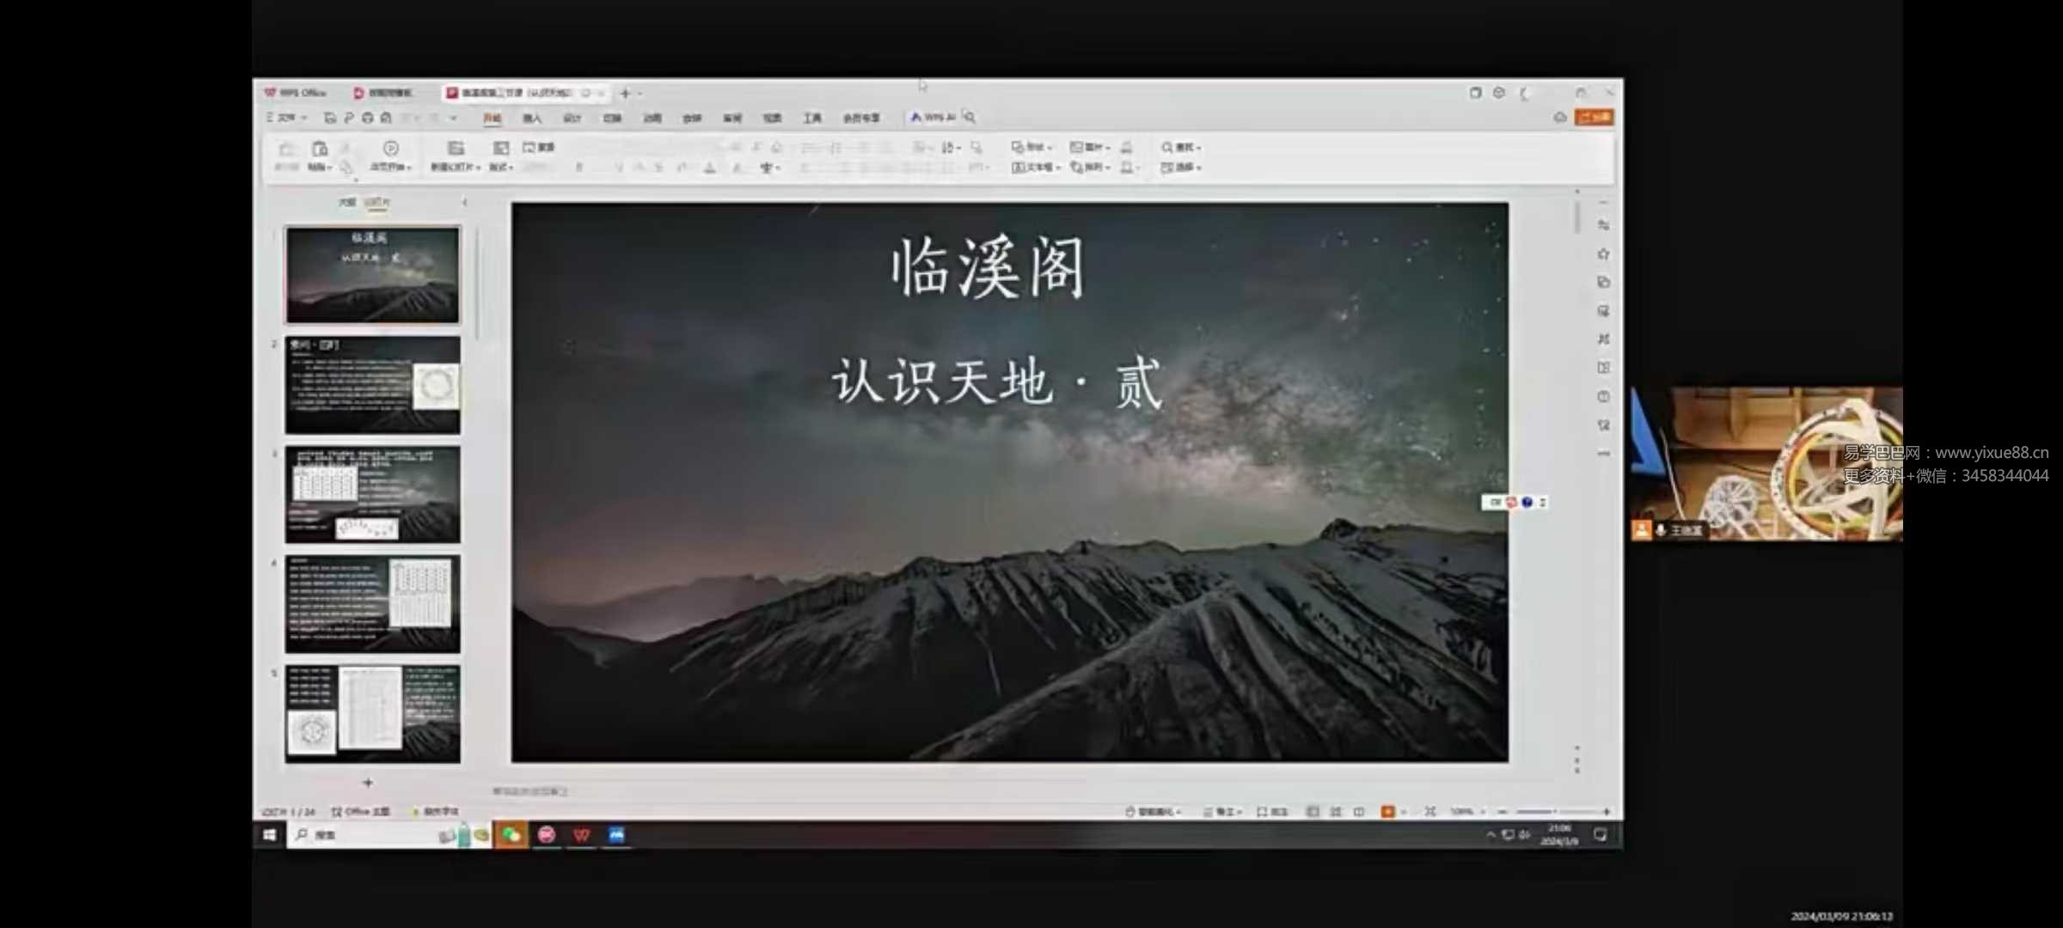Screen dimensions: 2063x928
Task: Open the 设计 (Design) ribbon tab
Action: coord(572,118)
